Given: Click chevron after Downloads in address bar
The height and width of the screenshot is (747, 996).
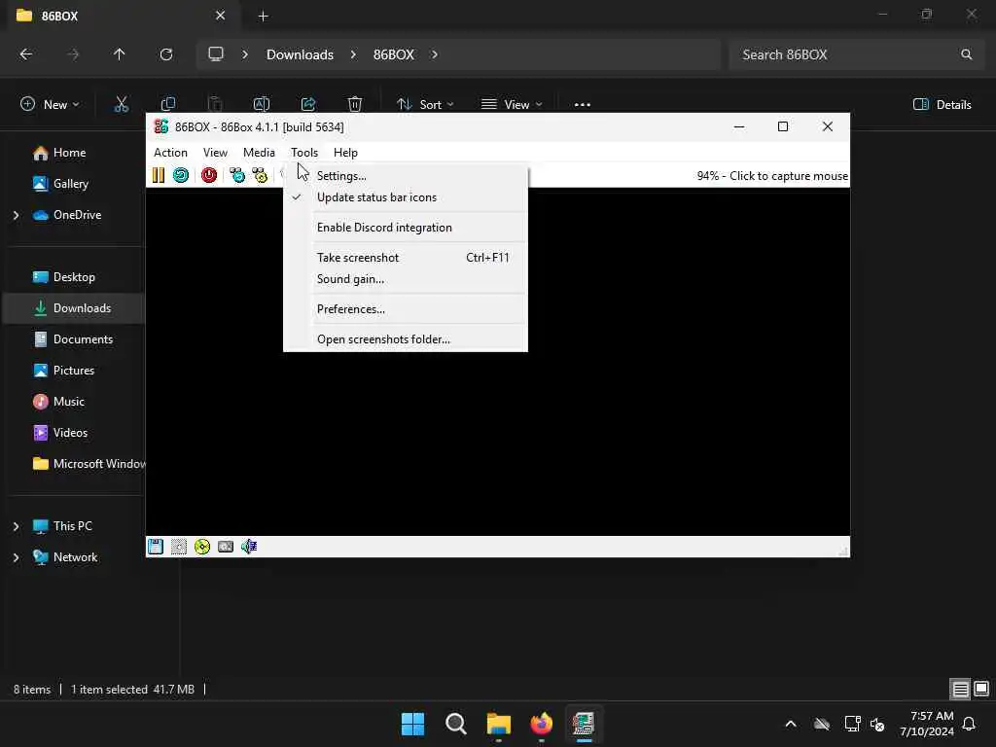Looking at the screenshot, I should 353,54.
